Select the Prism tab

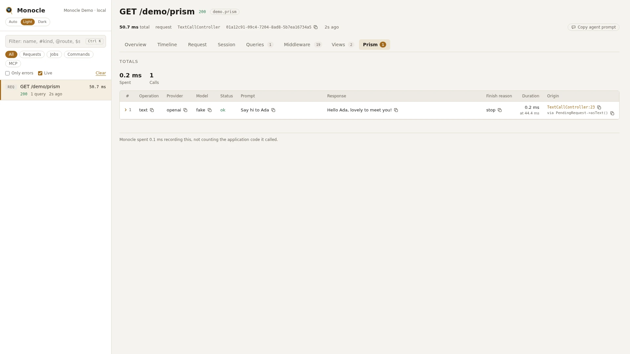[374, 45]
